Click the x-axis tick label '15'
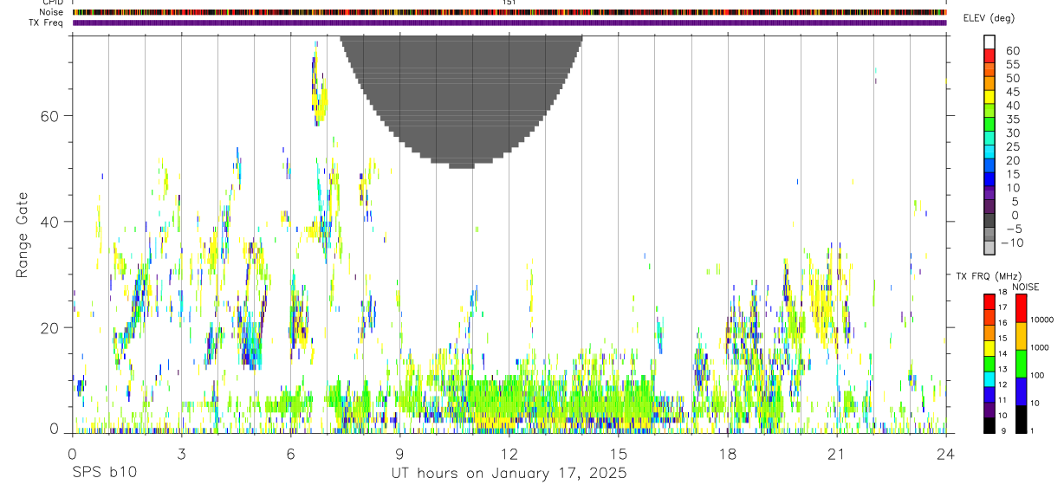Screen dimensions: 1064x491 pos(619,453)
